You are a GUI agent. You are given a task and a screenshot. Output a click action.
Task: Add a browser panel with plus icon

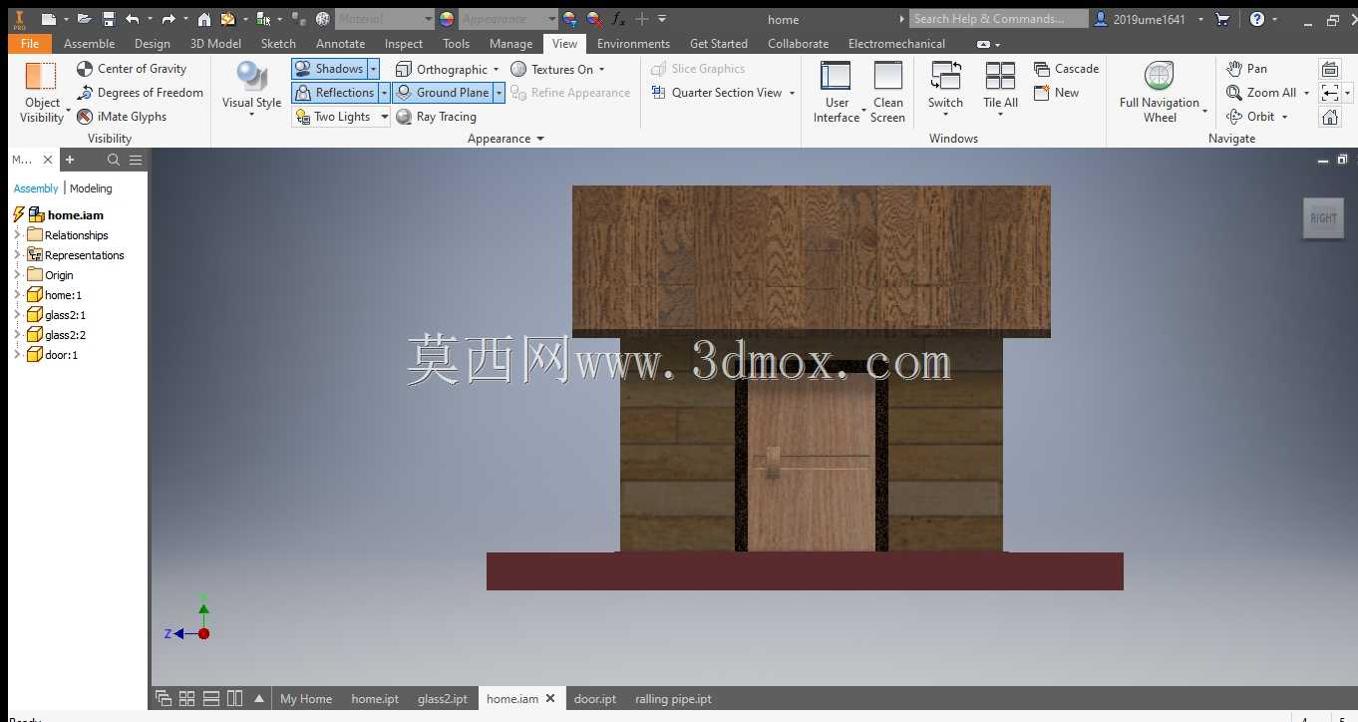70,160
